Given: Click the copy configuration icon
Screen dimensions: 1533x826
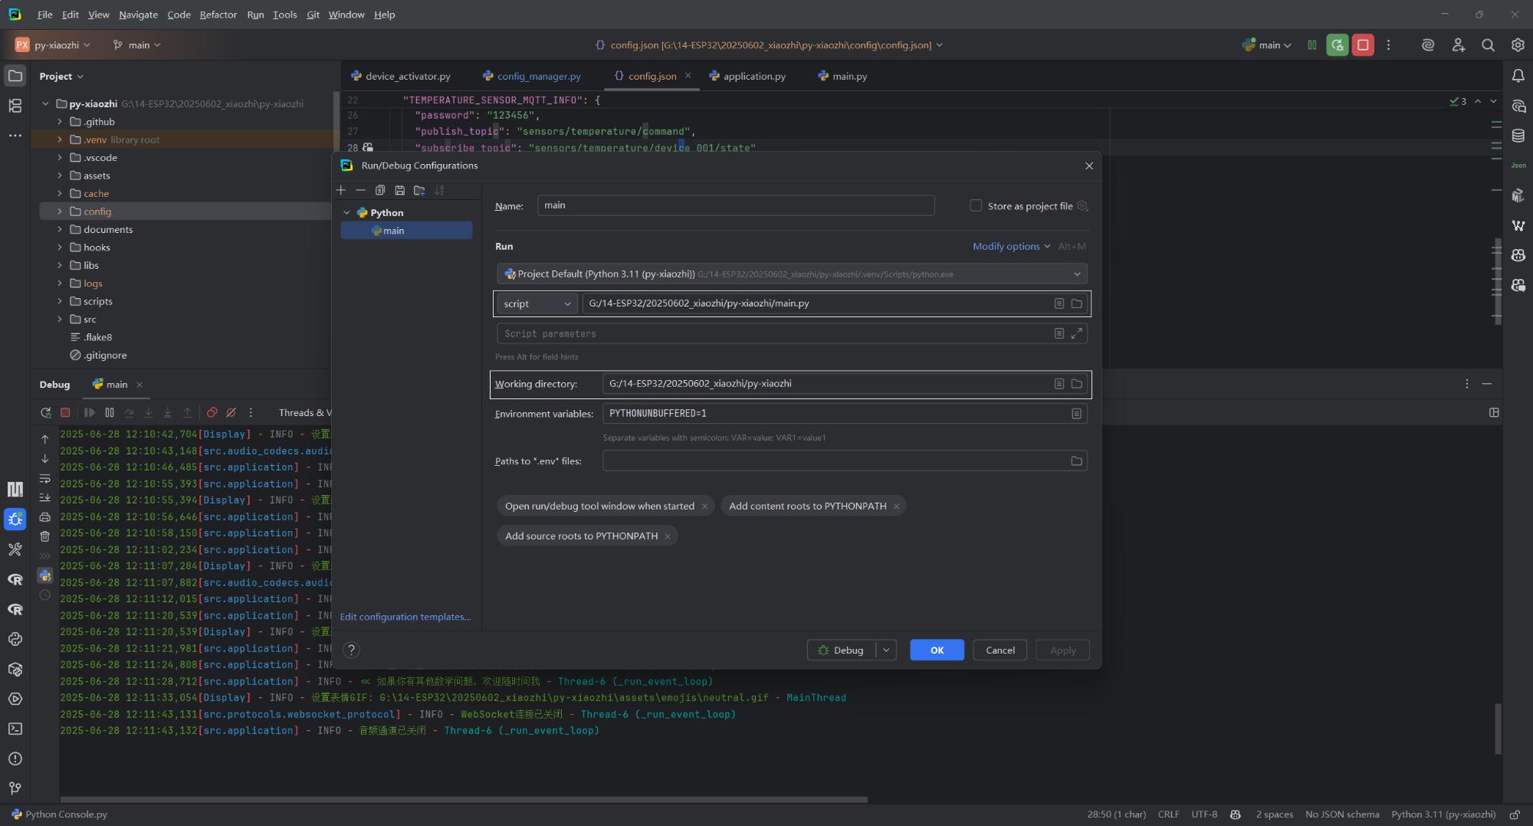Looking at the screenshot, I should (x=380, y=190).
